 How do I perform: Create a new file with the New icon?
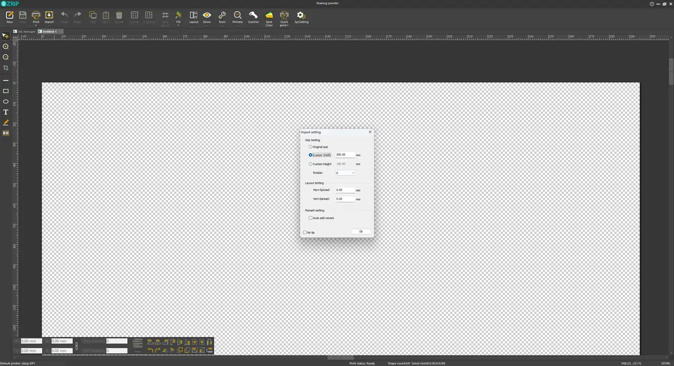(9, 17)
